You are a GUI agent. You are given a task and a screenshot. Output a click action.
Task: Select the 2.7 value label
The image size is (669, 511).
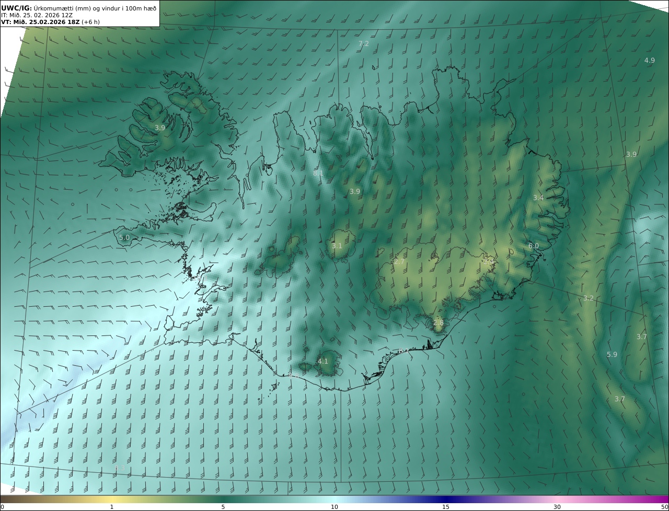pos(399,262)
